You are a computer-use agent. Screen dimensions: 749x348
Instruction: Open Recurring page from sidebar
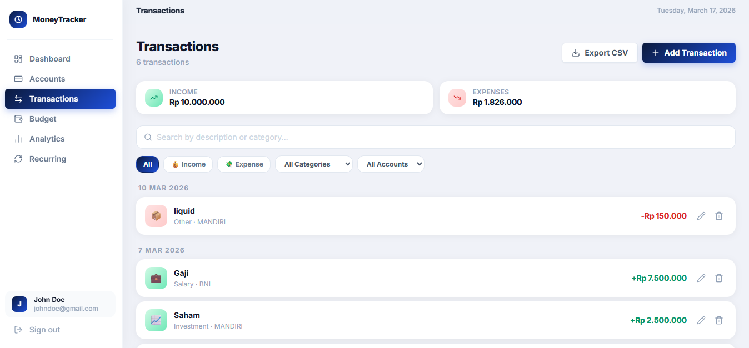tap(60, 159)
